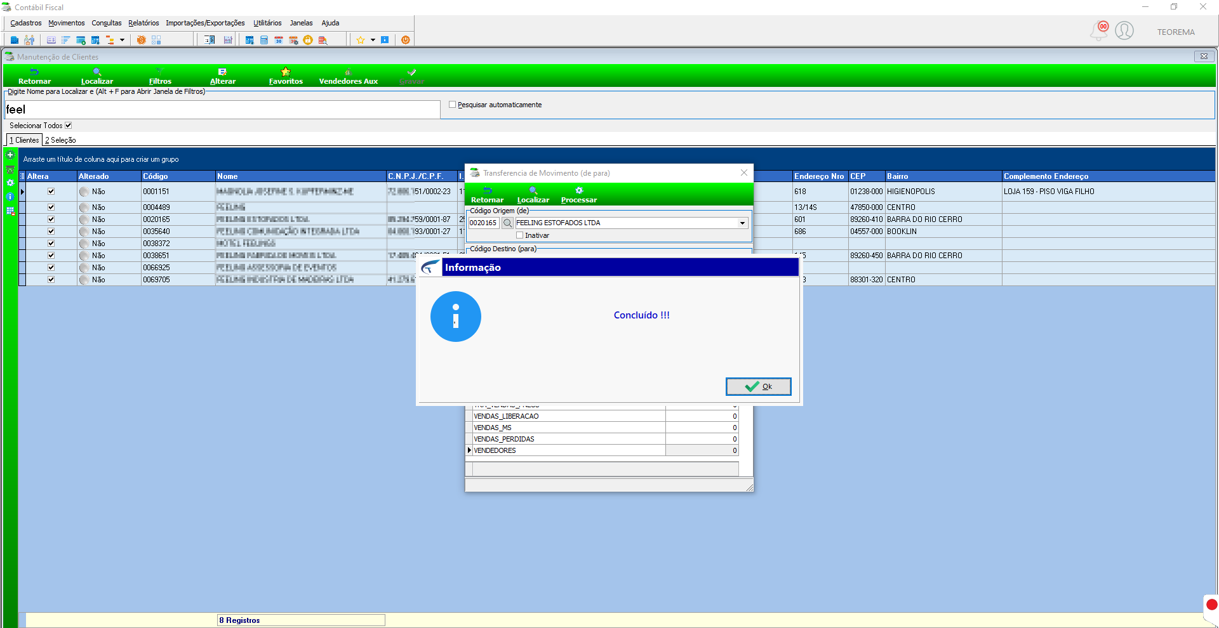Open the Movimentos menu

point(66,23)
